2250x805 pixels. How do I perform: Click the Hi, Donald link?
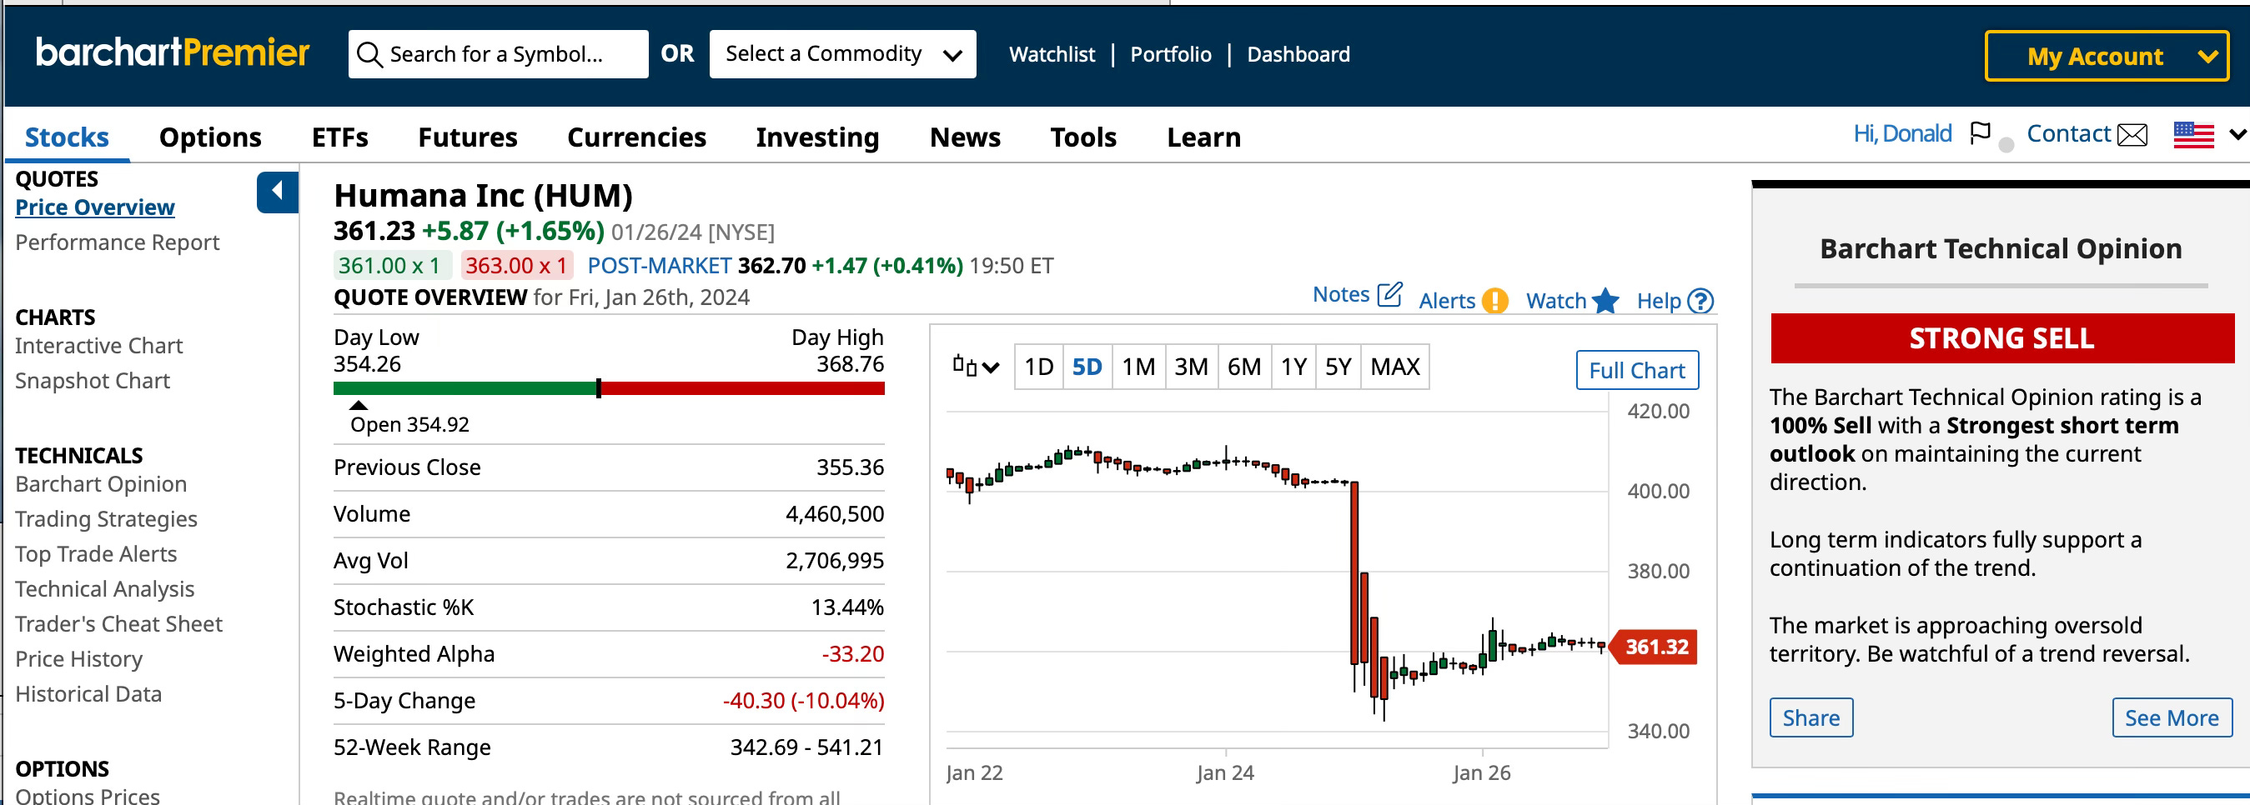click(x=1902, y=133)
